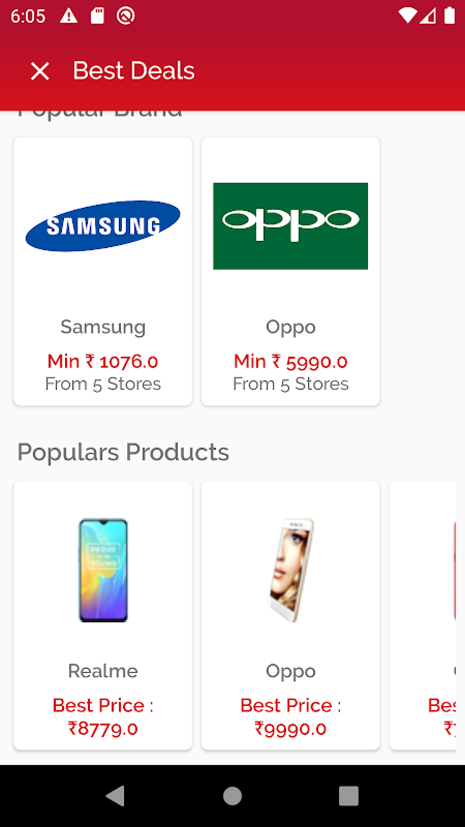Tap Oppo 'From 5 Stores' text
Image resolution: width=465 pixels, height=827 pixels.
[290, 384]
